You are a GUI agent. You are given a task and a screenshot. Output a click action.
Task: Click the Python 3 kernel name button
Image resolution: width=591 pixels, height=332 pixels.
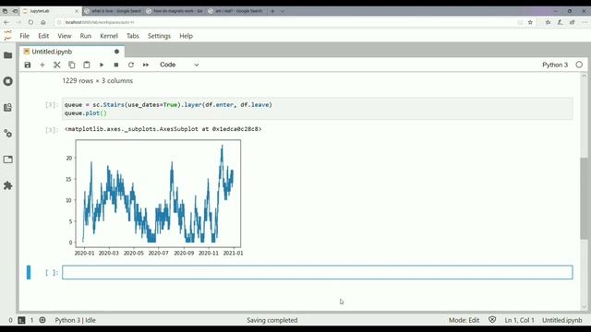555,65
